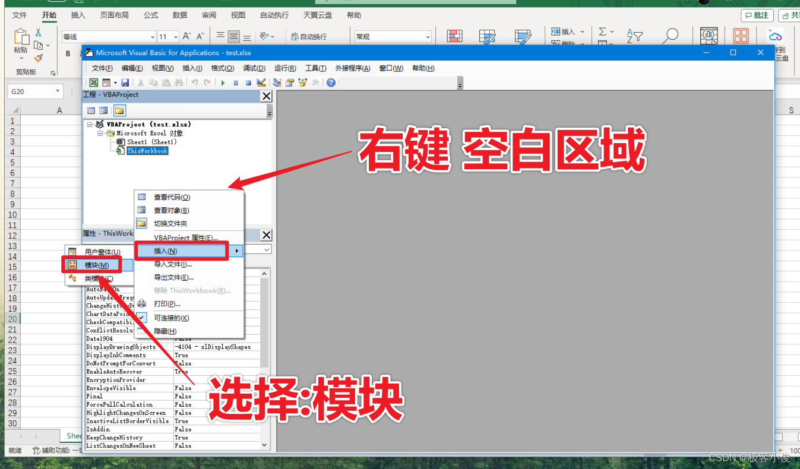Click the blue Help question mark icon
Viewport: 800px width, 469px height.
[x=331, y=83]
